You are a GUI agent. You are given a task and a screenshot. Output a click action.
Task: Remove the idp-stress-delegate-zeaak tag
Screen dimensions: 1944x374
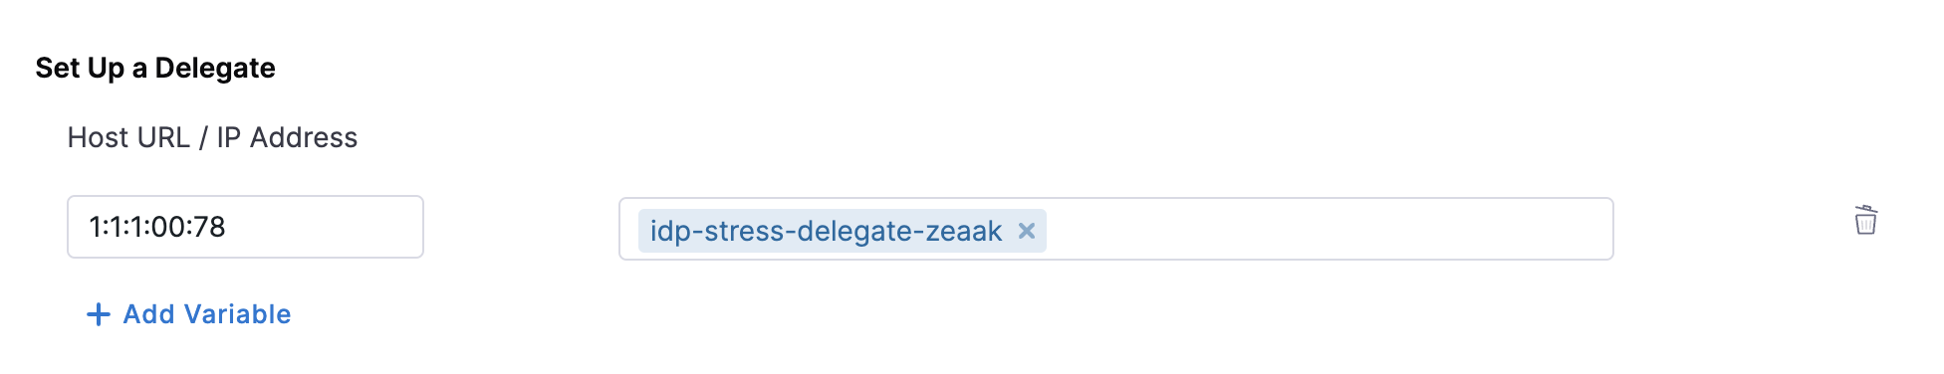point(1027,231)
